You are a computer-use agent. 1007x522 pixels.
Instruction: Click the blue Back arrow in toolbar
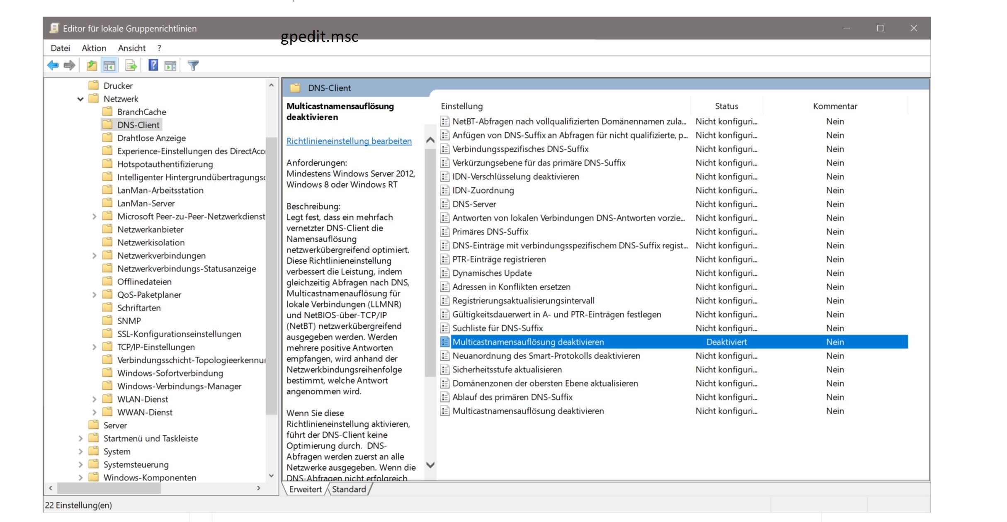click(x=53, y=65)
